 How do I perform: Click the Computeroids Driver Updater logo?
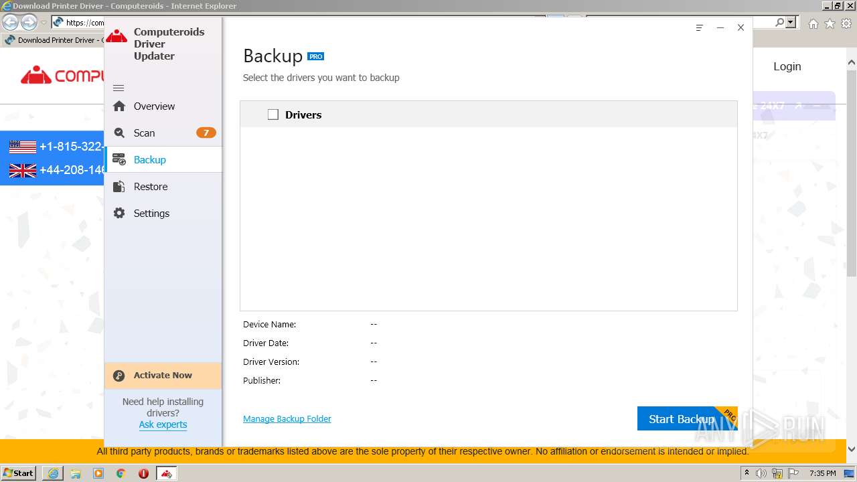(117, 36)
